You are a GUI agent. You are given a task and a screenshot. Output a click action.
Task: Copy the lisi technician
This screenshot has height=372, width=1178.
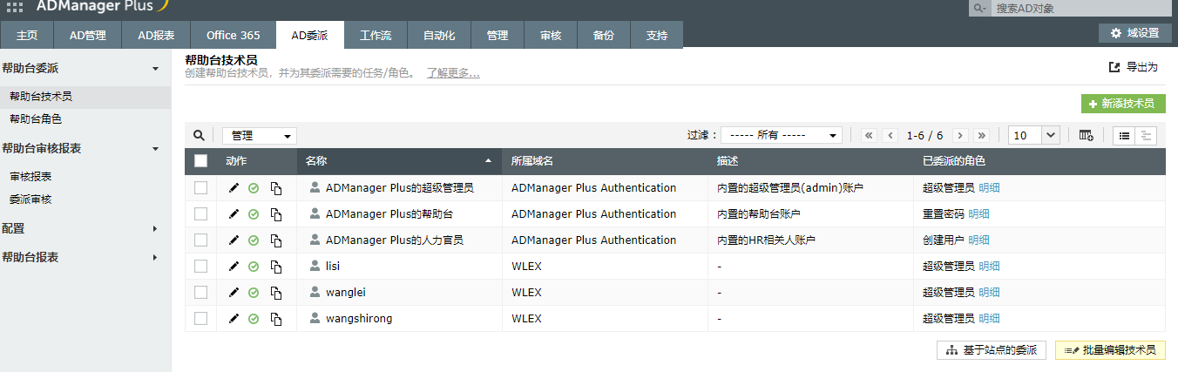pyautogui.click(x=276, y=267)
